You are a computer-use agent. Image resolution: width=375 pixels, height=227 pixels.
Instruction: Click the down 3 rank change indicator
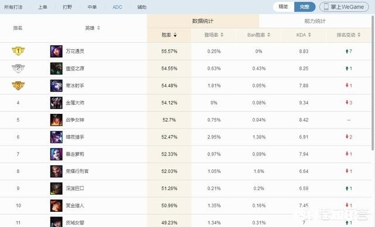349,103
